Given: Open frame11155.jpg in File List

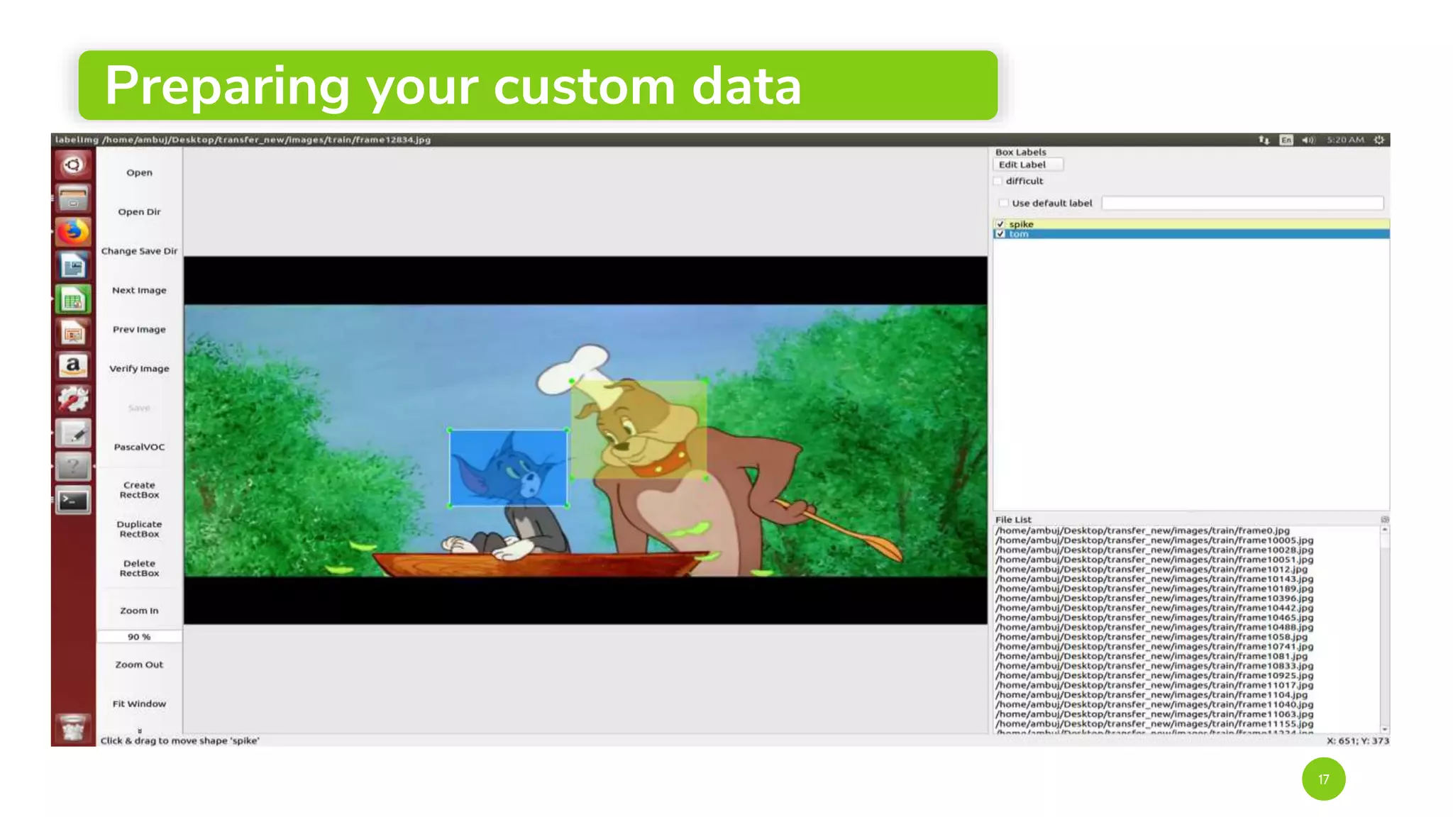Looking at the screenshot, I should (1154, 724).
